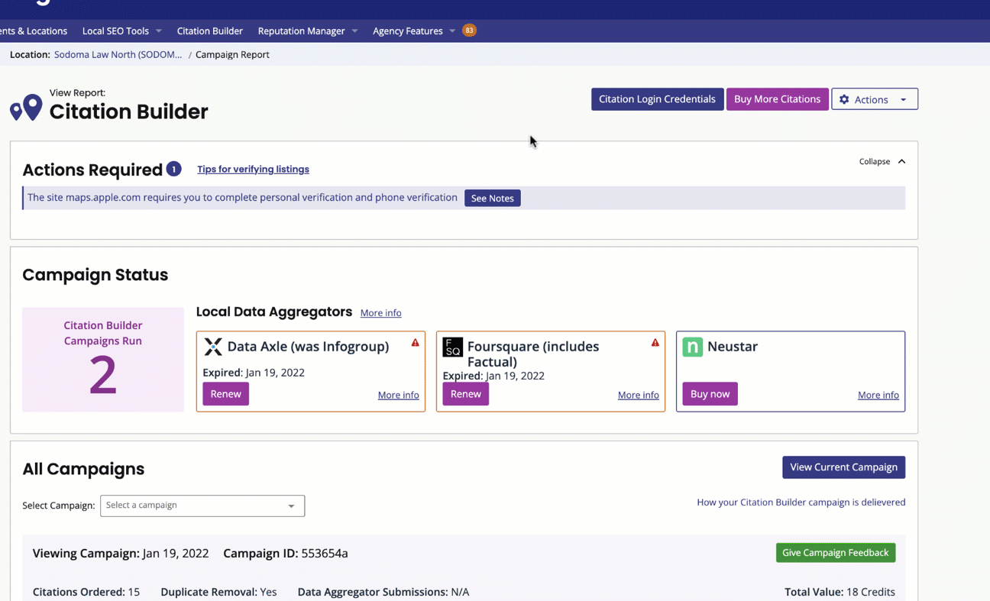Collapse the Actions Required section
This screenshot has height=601, width=990.
click(x=882, y=162)
